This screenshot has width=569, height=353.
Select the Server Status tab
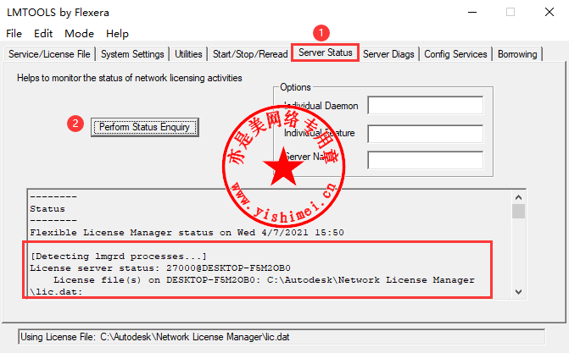point(325,52)
